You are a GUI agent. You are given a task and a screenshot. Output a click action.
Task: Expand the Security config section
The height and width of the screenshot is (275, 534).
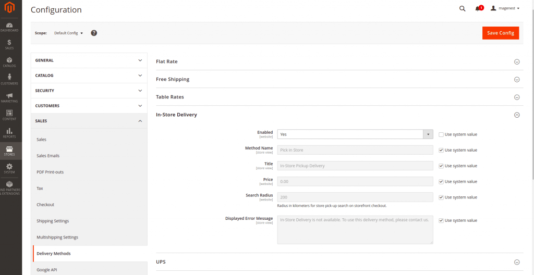[89, 91]
